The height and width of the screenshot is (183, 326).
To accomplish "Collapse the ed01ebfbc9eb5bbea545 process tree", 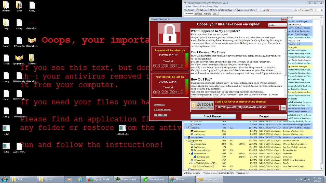I will coord(190,163).
